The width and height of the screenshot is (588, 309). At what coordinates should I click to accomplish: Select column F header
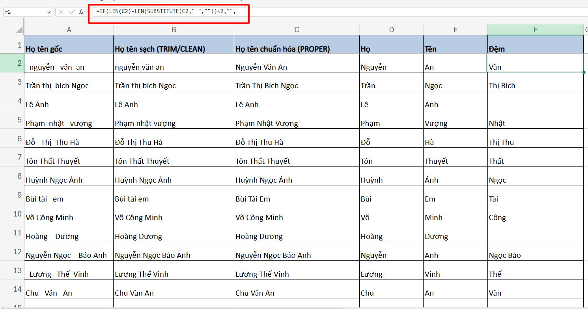click(535, 30)
